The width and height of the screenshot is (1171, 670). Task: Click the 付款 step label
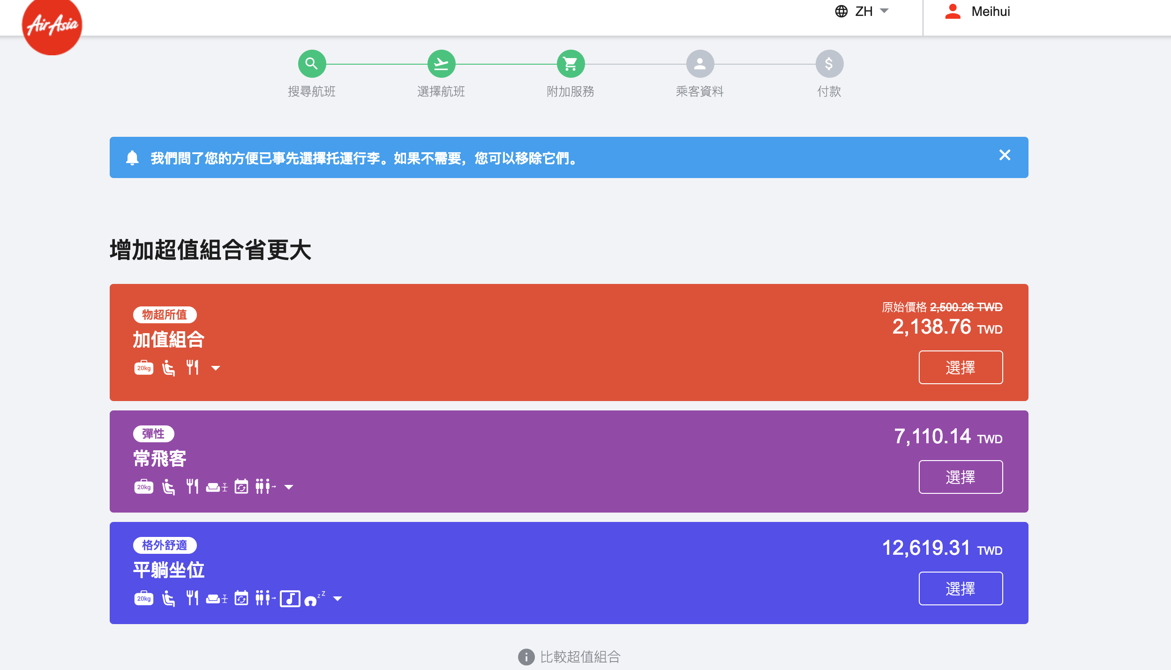coord(829,91)
